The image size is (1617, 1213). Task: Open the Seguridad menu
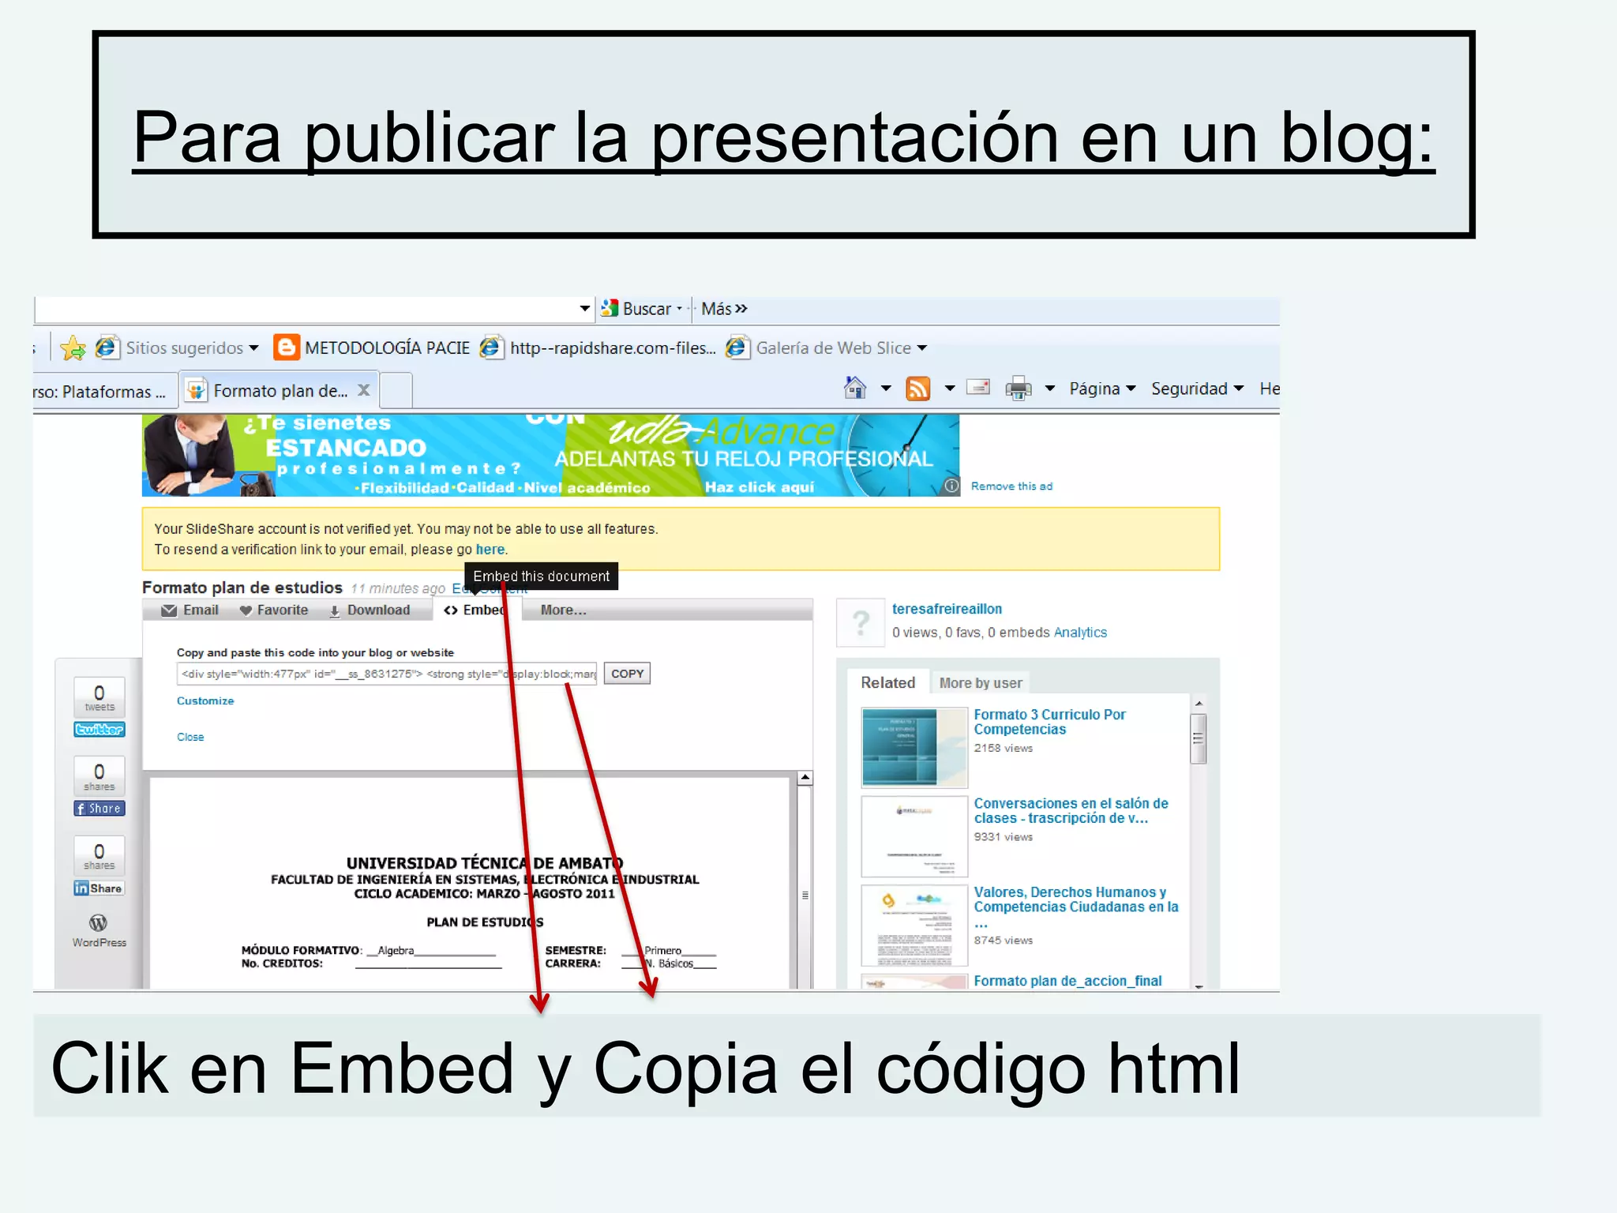coord(1197,388)
